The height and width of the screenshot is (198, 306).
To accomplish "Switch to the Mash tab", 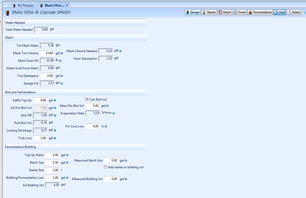I will click(224, 12).
